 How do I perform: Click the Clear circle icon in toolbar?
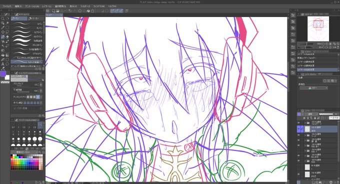coord(80,11)
